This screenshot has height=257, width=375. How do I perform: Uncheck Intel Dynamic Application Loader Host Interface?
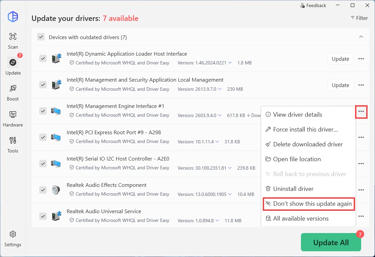click(43, 58)
